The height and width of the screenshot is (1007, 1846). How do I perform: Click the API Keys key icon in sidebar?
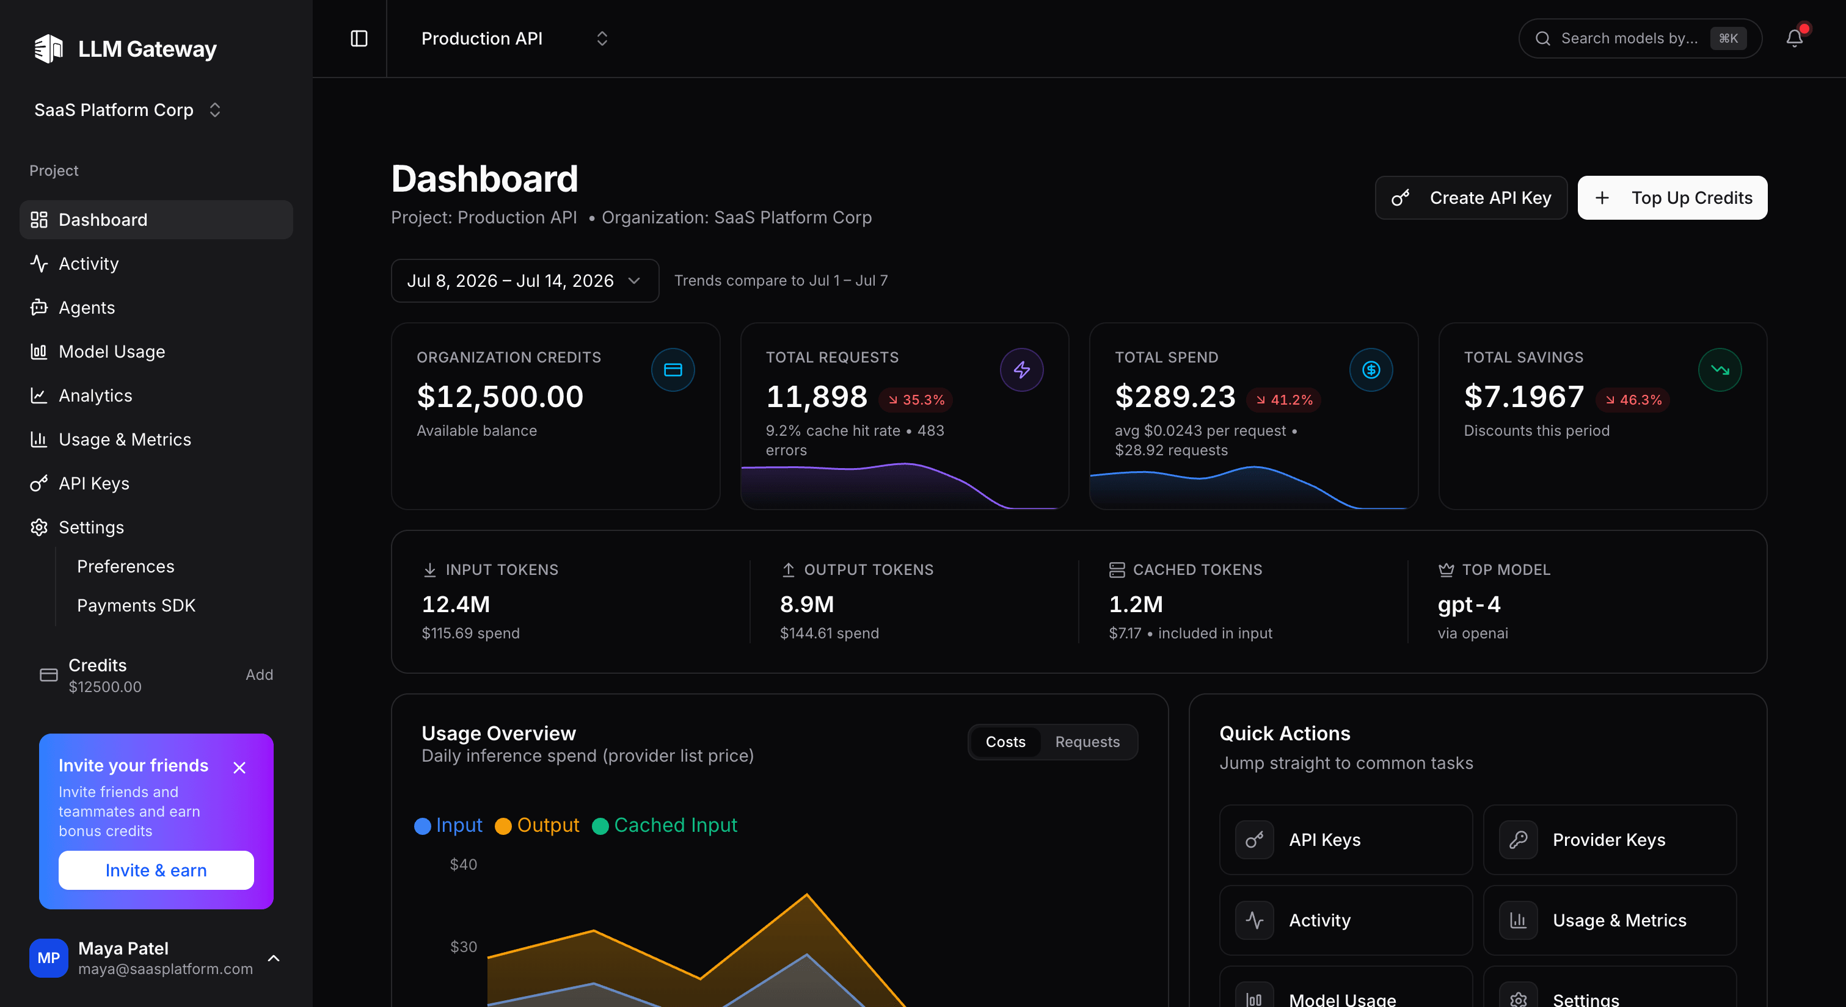pyautogui.click(x=38, y=483)
